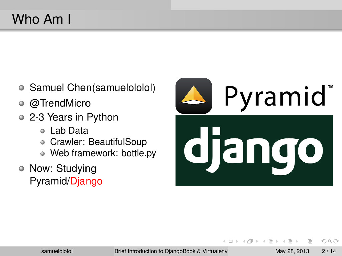
Task: Go to next slide arrow
Action: [237, 241]
